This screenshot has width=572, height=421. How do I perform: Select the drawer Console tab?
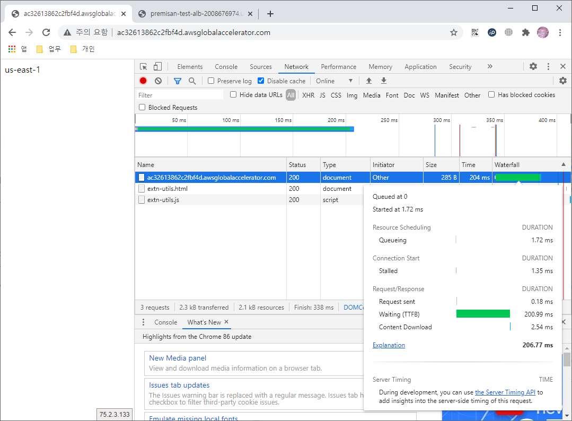tap(165, 322)
